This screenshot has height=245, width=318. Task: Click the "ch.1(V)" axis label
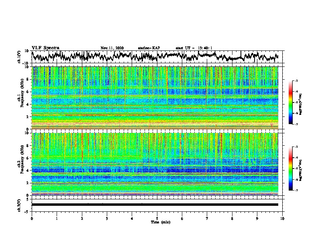(x=19, y=57)
